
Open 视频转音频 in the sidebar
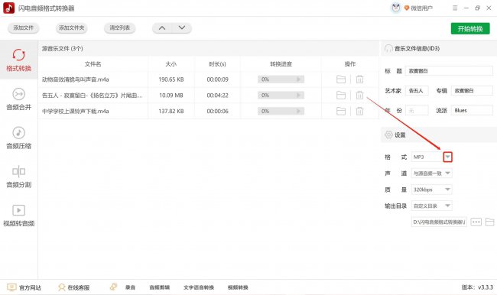[x=18, y=216]
